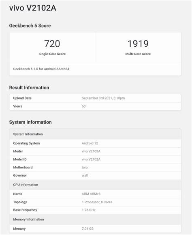Click the Operating System label
Screen dimensions: 192x235
(26, 143)
